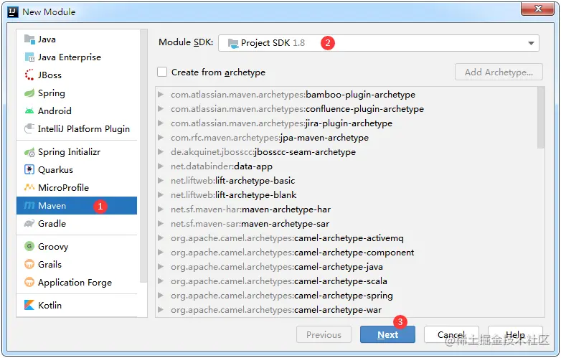Select Grails project type
Screen dimensions: 561x358
click(77, 264)
